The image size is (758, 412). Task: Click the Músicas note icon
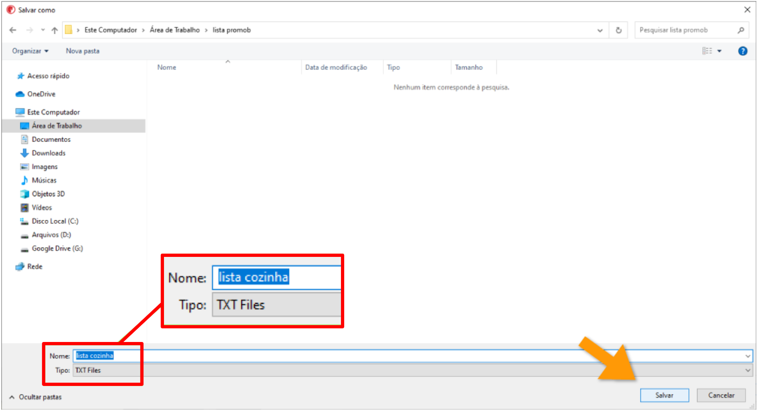(x=24, y=180)
